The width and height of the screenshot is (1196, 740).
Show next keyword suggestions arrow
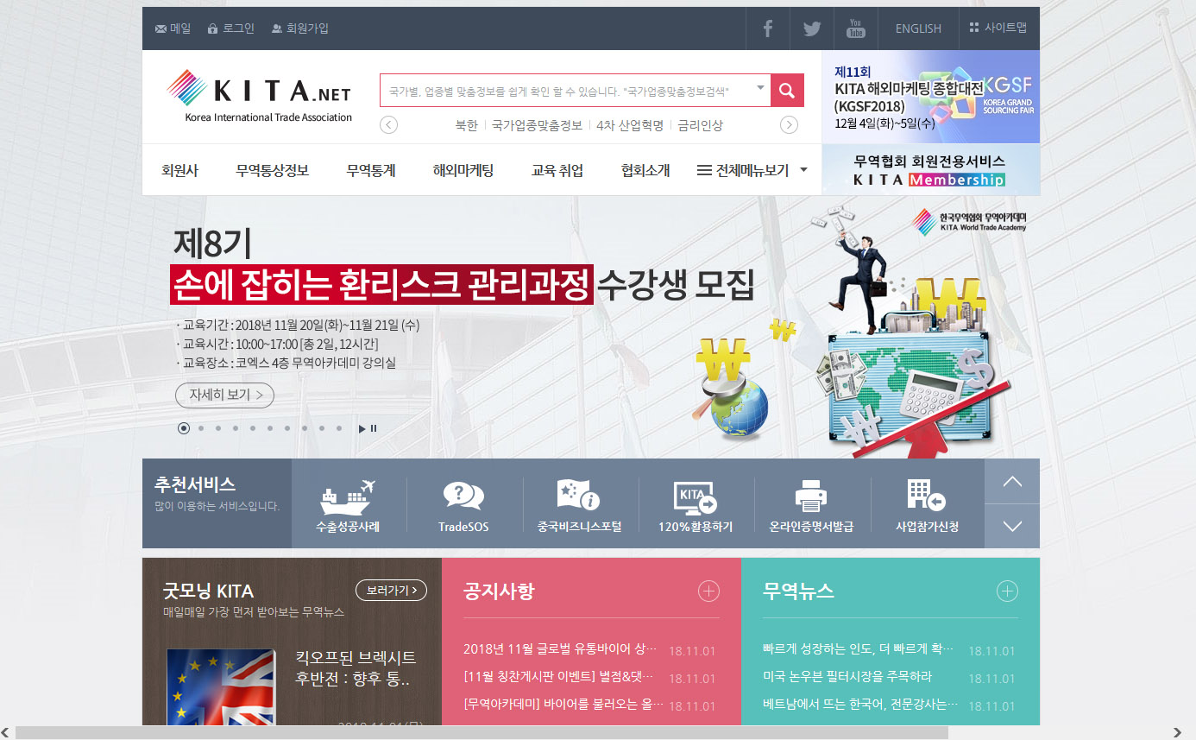[x=789, y=125]
